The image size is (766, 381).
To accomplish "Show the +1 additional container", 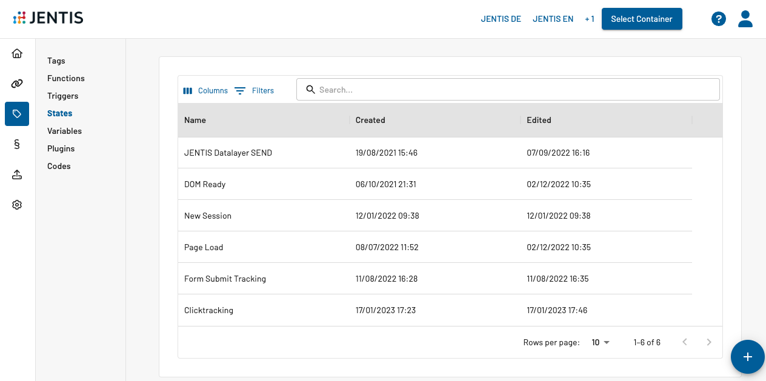I will tap(590, 19).
